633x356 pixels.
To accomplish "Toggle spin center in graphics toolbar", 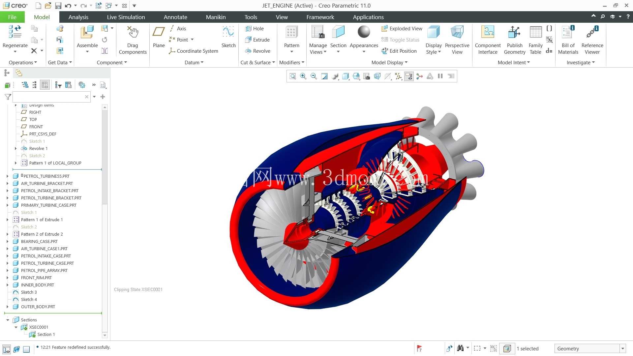I will (x=419, y=76).
